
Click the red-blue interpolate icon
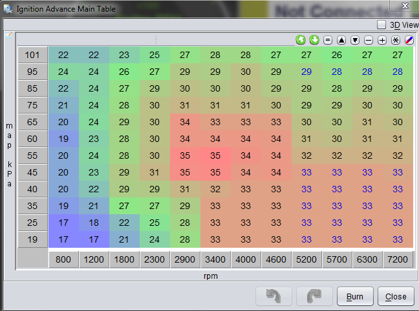tap(409, 40)
